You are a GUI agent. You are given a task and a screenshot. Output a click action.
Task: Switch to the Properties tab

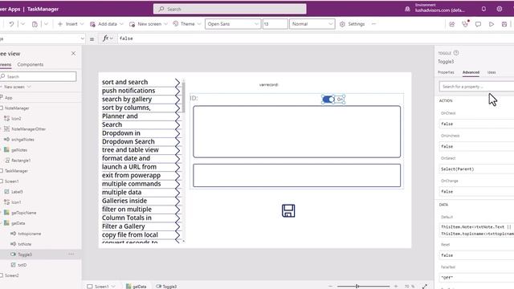coord(446,72)
